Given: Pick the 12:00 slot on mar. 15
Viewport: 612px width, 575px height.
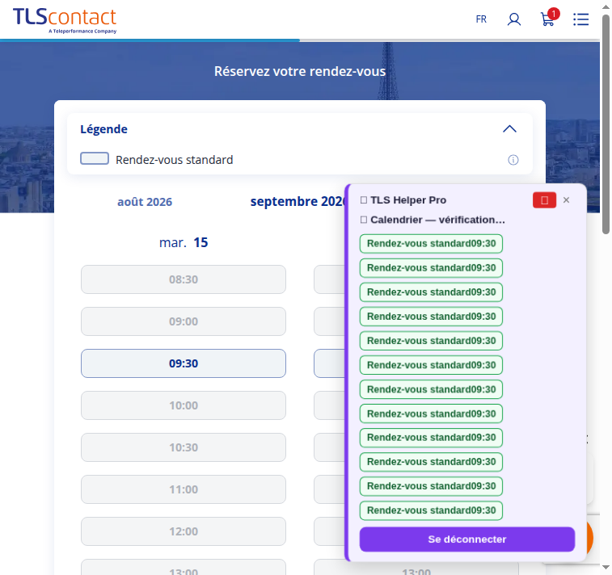Looking at the screenshot, I should 184,531.
